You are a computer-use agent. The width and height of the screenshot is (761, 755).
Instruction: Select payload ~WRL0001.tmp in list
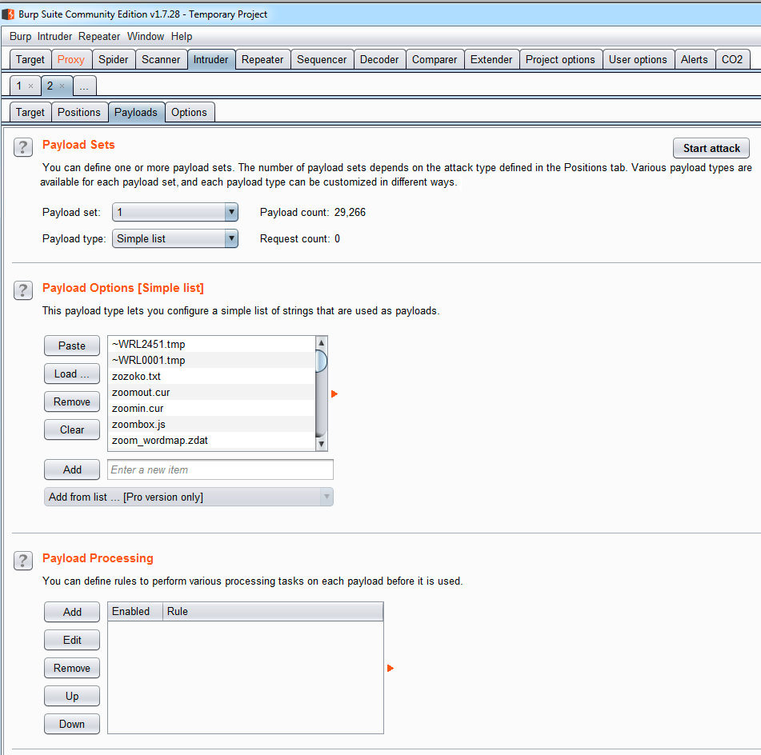[x=211, y=360]
